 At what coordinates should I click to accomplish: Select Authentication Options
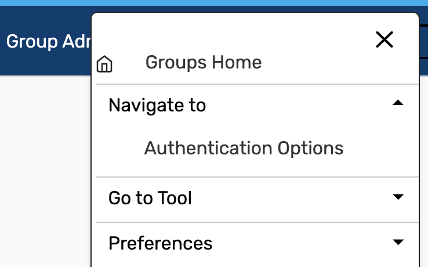(244, 148)
